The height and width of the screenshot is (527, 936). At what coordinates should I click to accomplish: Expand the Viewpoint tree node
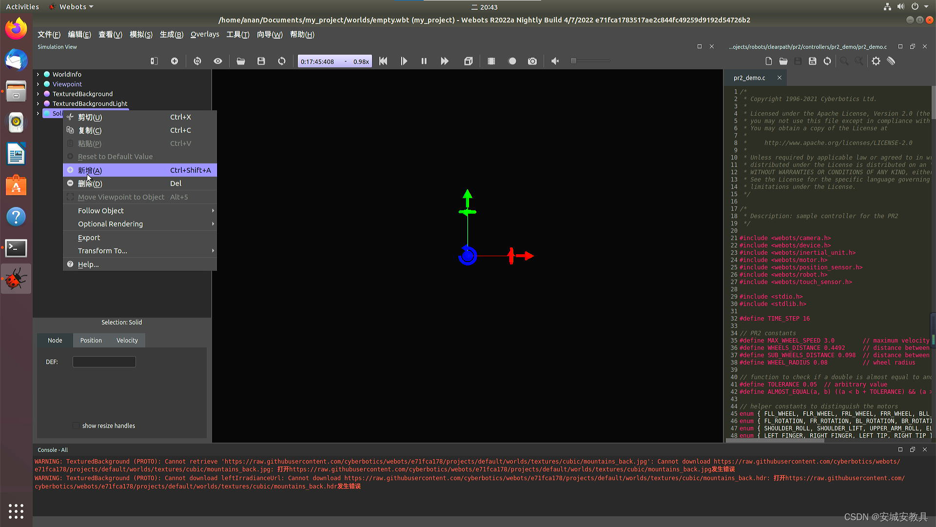[38, 84]
